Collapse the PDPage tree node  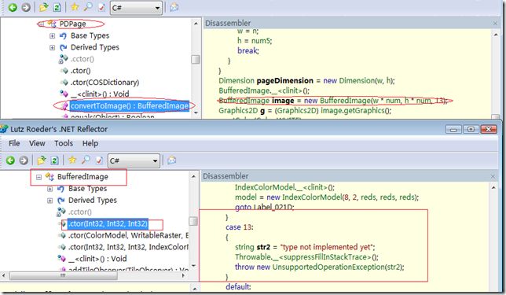[x=41, y=24]
